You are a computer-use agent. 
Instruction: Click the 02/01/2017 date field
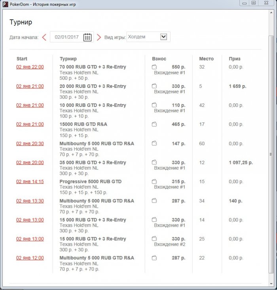(x=72, y=37)
